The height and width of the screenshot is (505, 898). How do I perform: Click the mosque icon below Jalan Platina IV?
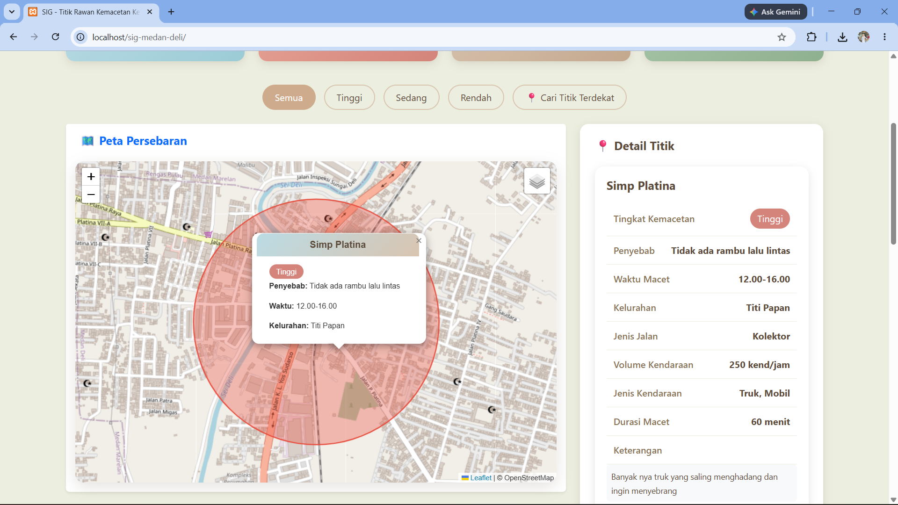[457, 382]
